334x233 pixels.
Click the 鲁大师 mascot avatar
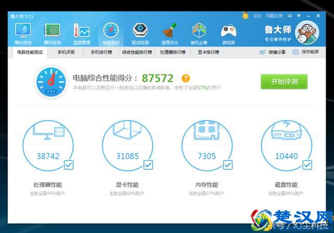(x=307, y=32)
